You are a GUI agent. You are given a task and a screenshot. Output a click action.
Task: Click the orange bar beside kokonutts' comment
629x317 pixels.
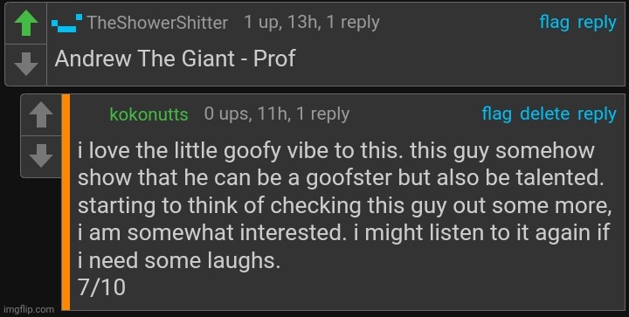click(x=66, y=203)
